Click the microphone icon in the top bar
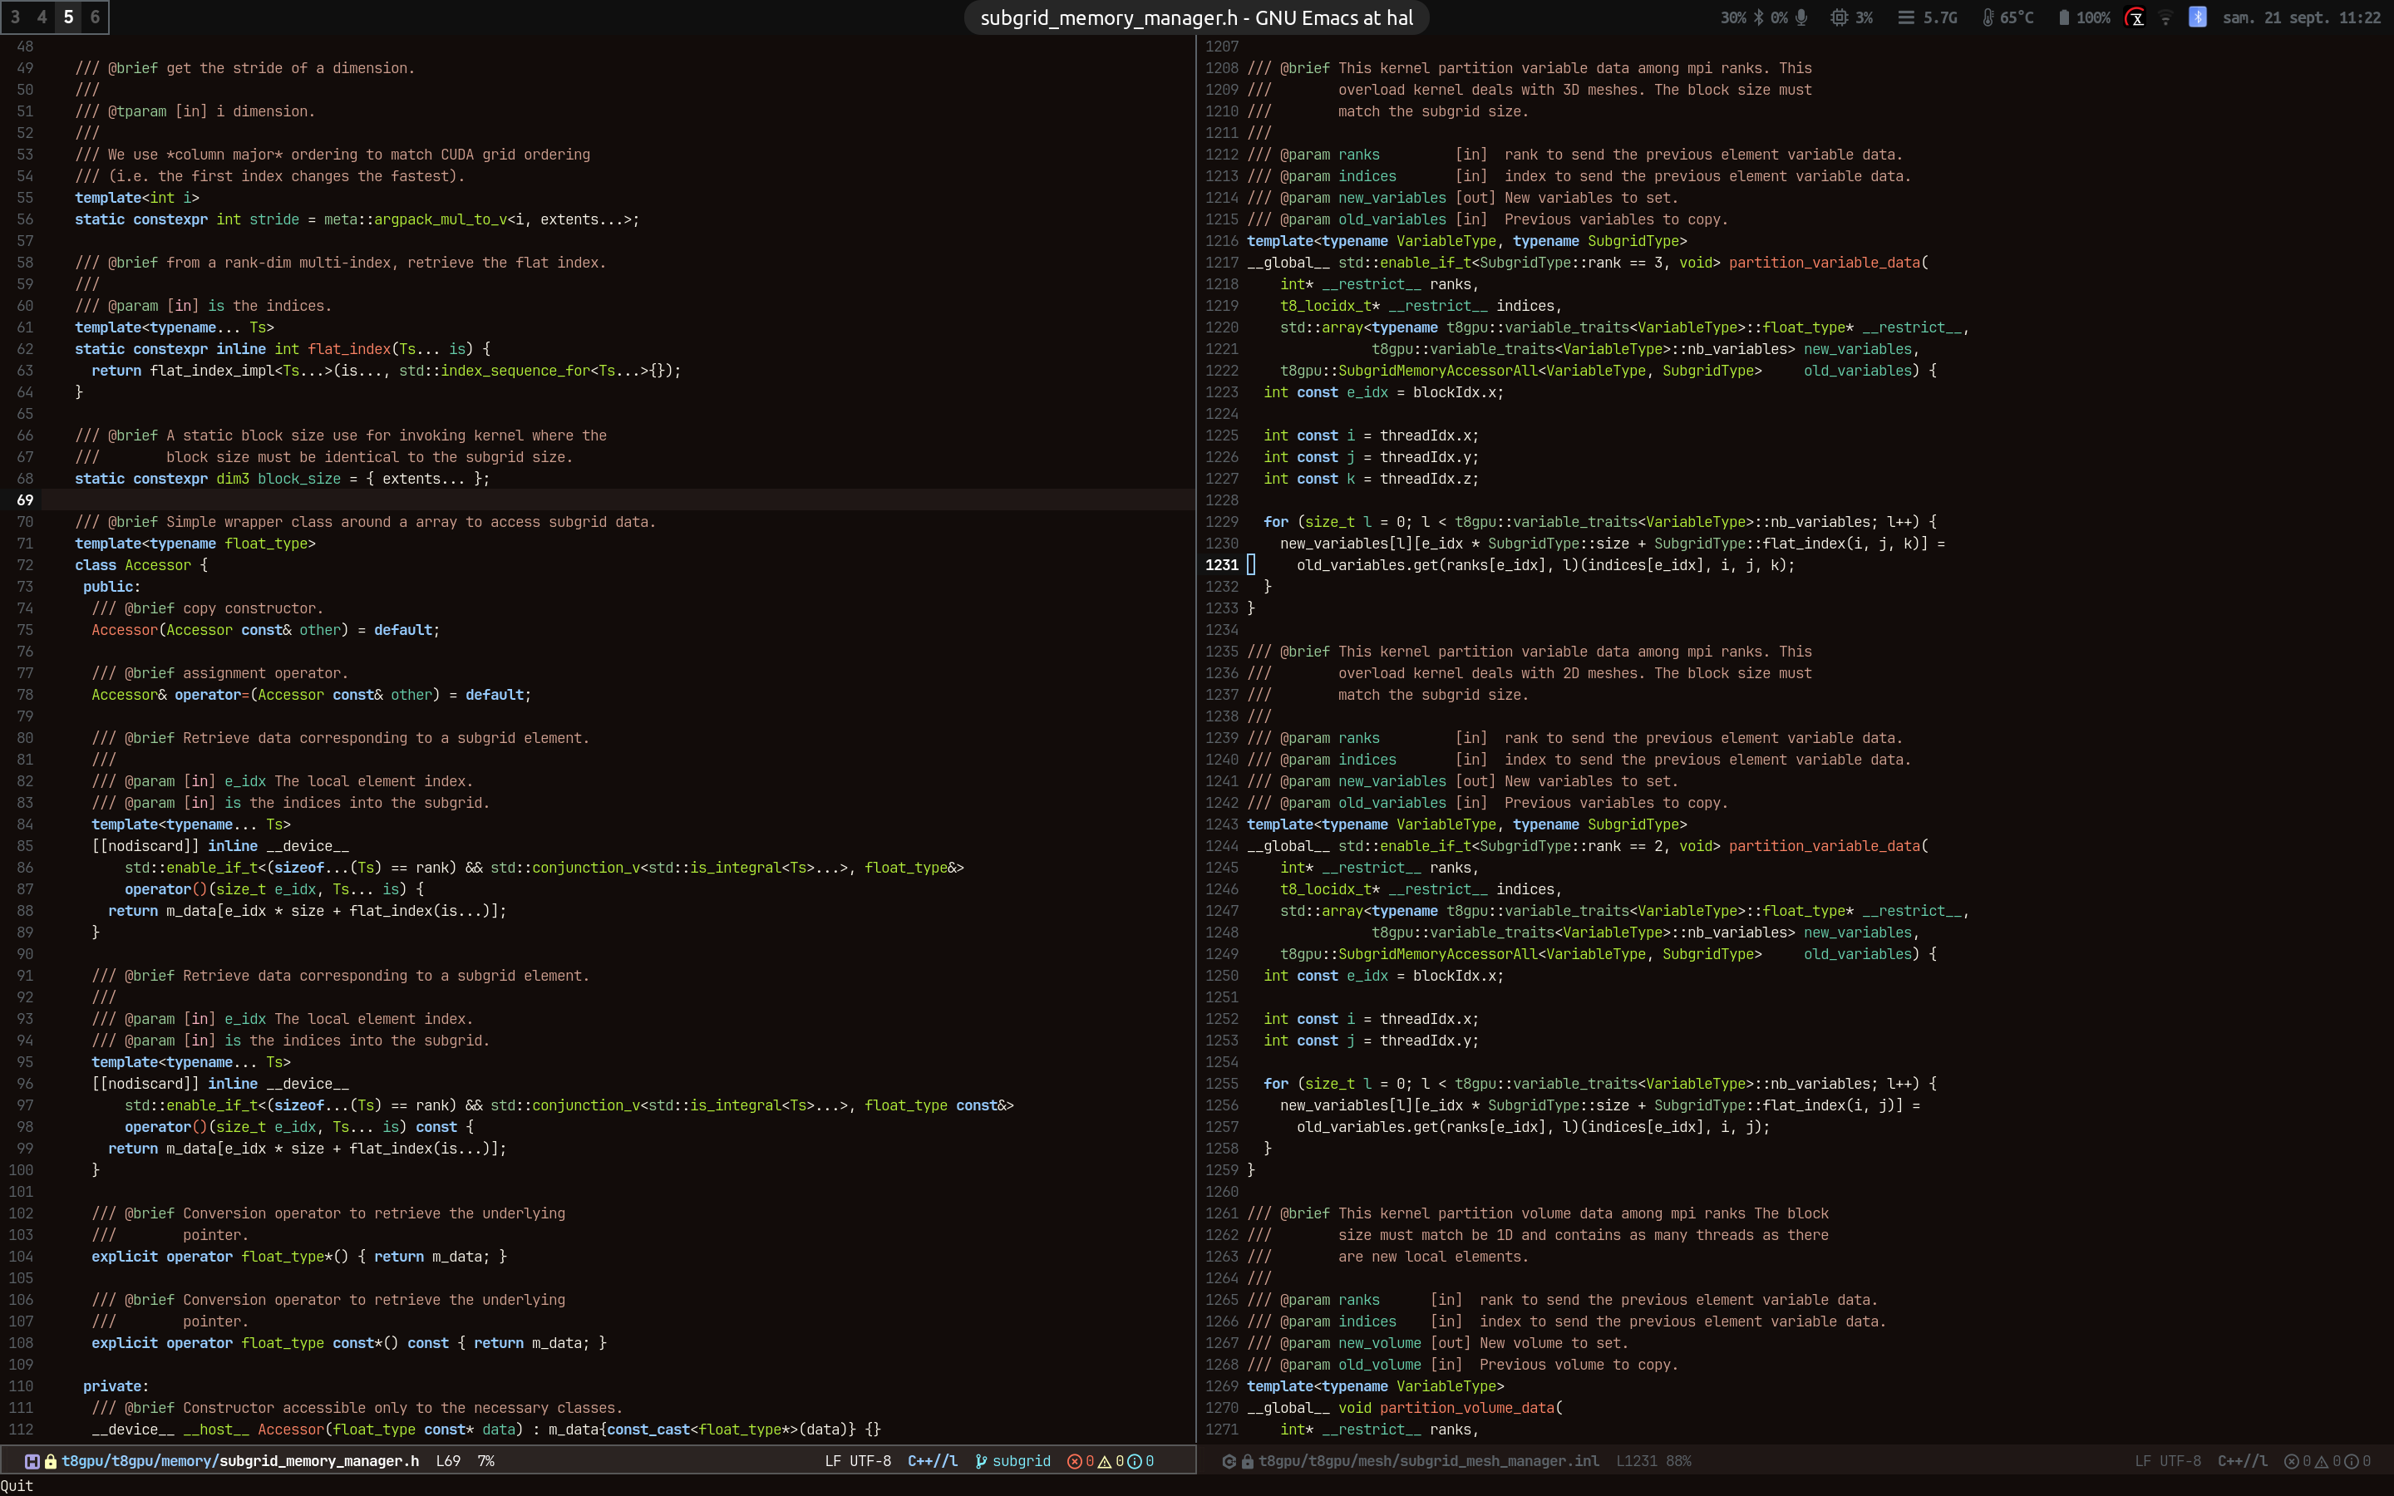This screenshot has height=1496, width=2394. (x=1801, y=17)
